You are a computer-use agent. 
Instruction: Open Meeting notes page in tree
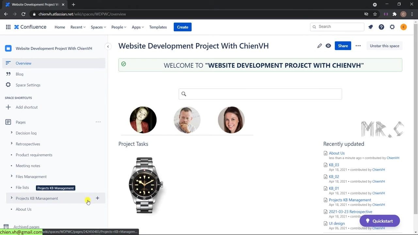[x=28, y=166]
